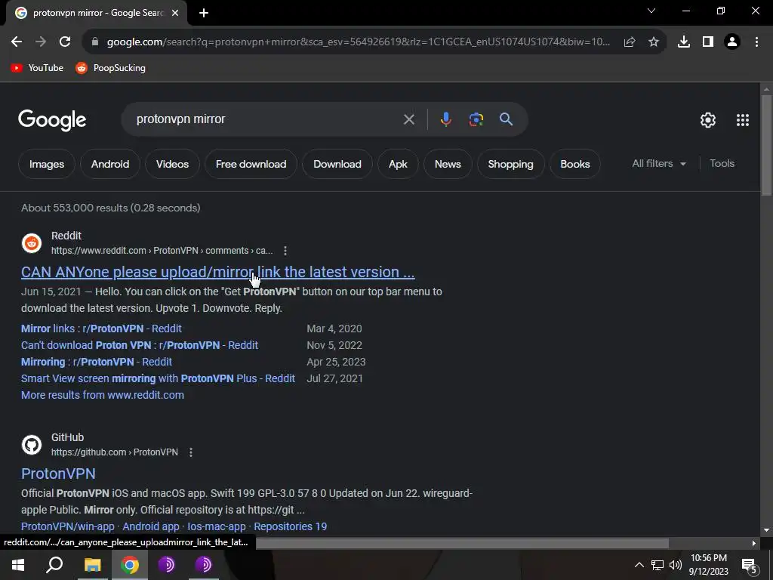The height and width of the screenshot is (580, 773).
Task: Open the Android app sublink
Action: pyautogui.click(x=151, y=526)
